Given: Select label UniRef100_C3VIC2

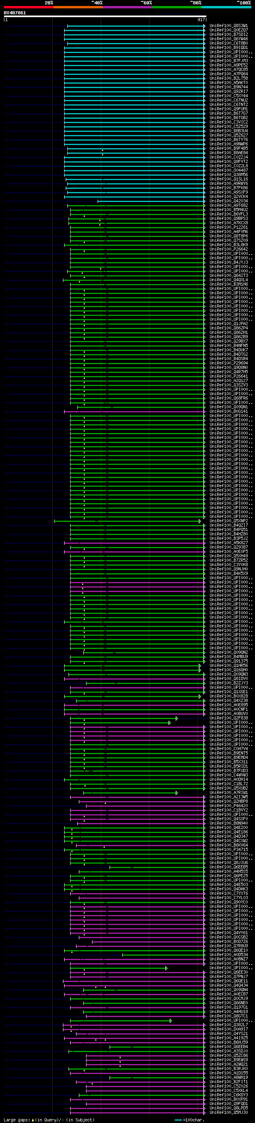Looking at the screenshot, I should [229, 122].
